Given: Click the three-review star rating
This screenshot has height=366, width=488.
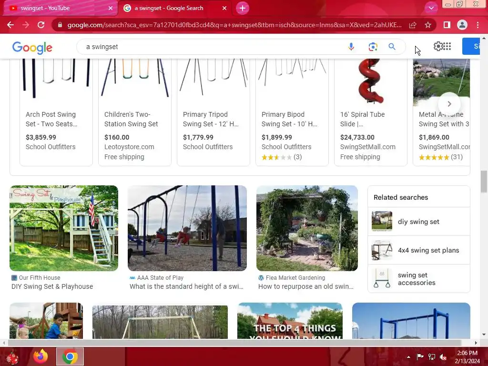Looking at the screenshot, I should point(282,157).
